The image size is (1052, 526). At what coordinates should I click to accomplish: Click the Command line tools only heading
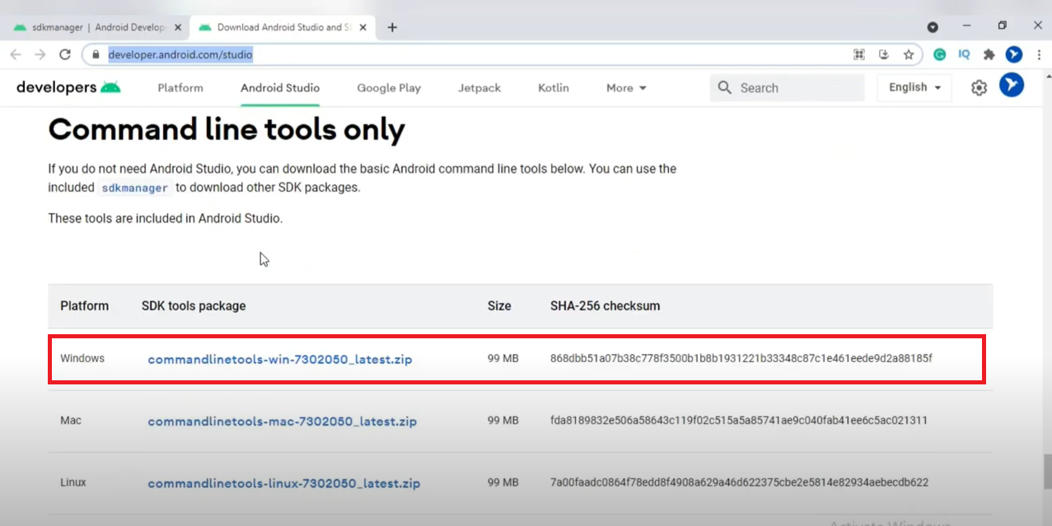tap(227, 130)
